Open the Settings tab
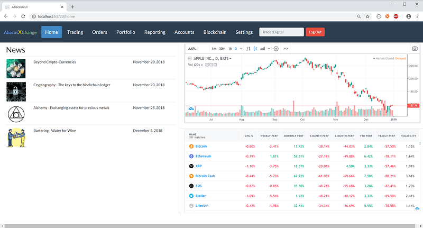Screen dimensions: 423x228 click(x=244, y=32)
